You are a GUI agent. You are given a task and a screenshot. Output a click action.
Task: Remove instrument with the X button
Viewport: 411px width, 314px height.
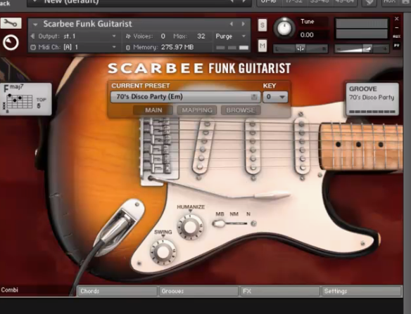pyautogui.click(x=397, y=19)
